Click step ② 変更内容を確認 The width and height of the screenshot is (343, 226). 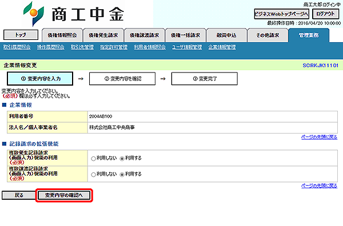coord(122,79)
